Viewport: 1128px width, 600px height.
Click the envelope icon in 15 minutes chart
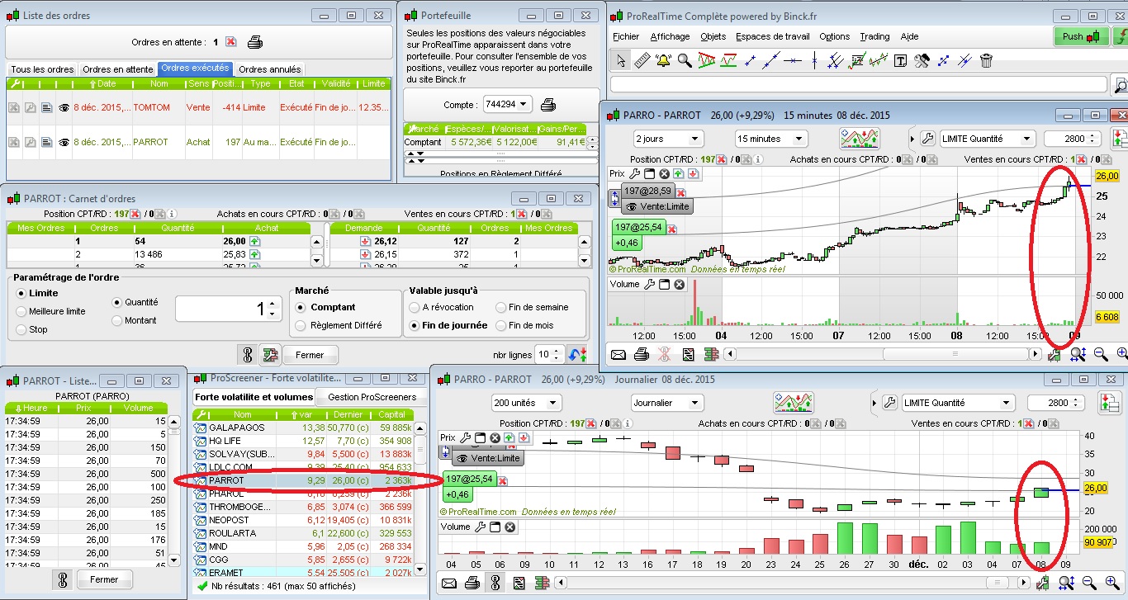pyautogui.click(x=618, y=355)
